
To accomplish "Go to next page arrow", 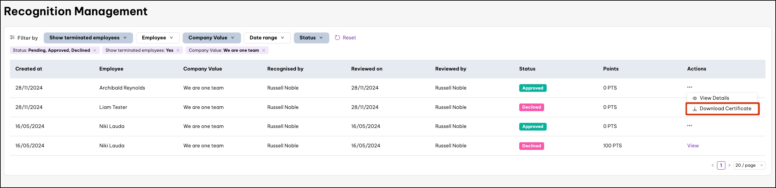I will click(x=729, y=165).
